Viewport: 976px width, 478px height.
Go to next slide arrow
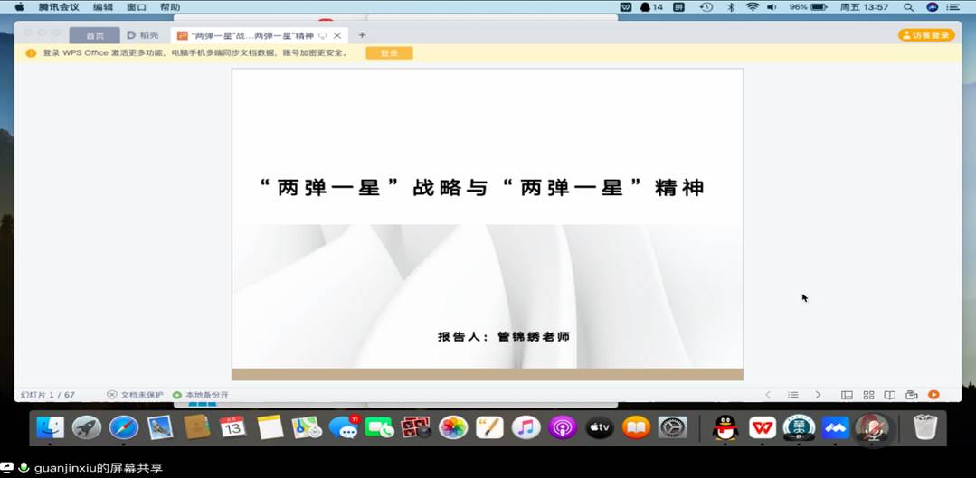[818, 395]
